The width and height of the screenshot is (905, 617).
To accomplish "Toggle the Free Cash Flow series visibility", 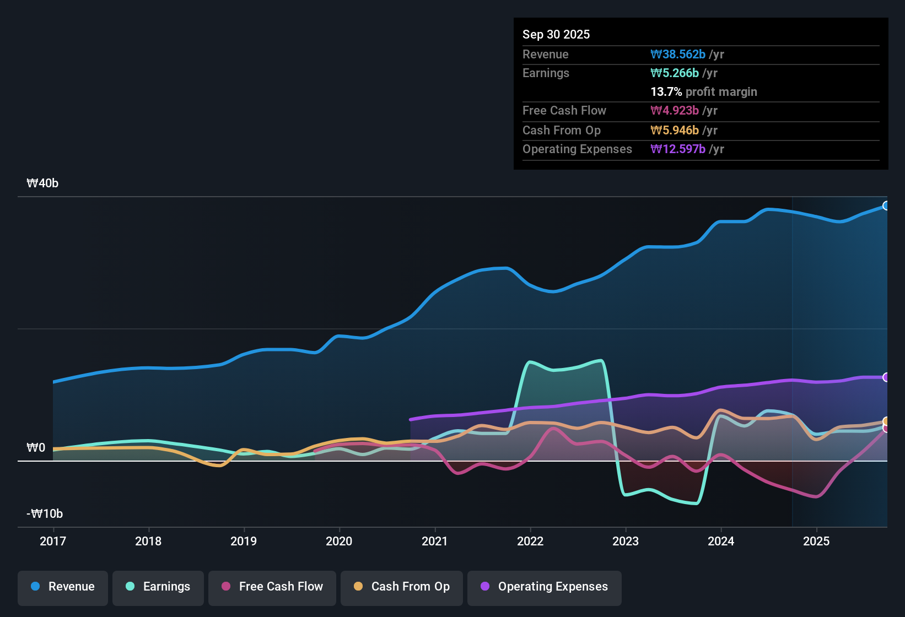I will [272, 587].
